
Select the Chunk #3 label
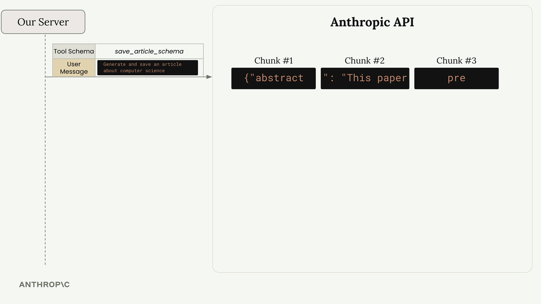[456, 61]
